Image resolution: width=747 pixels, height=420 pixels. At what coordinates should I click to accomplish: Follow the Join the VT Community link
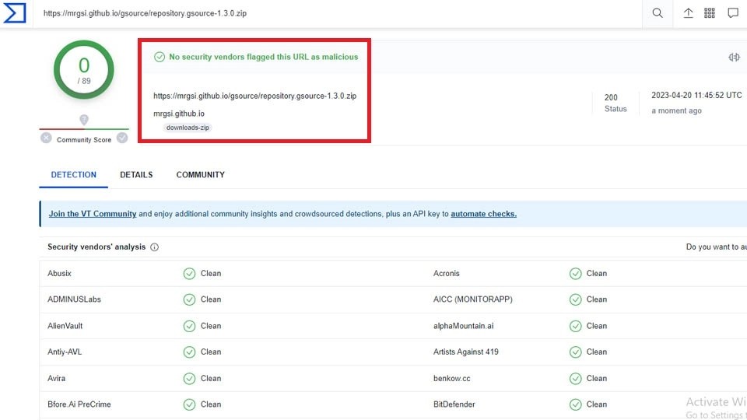pyautogui.click(x=93, y=214)
